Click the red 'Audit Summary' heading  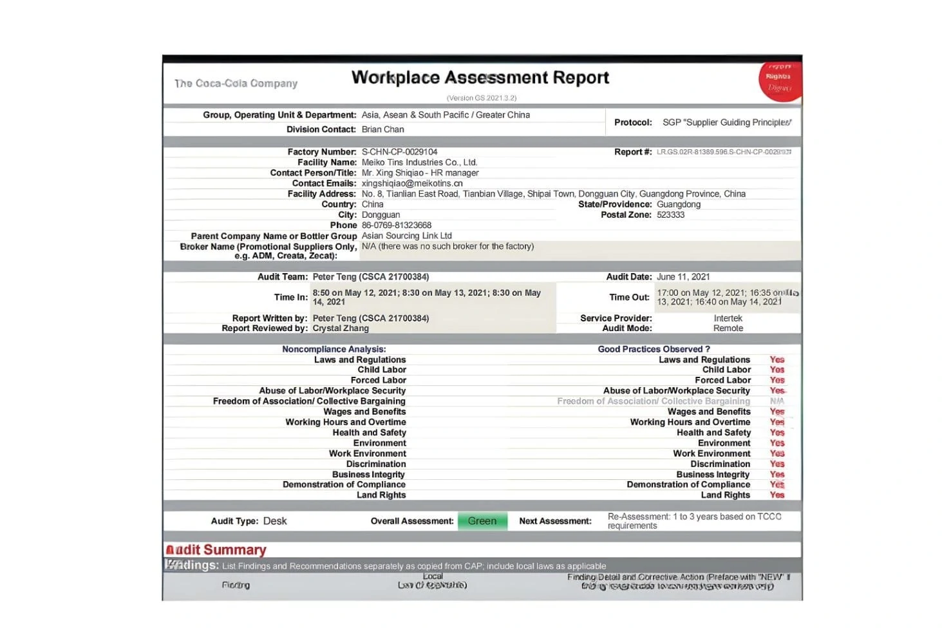pyautogui.click(x=216, y=550)
